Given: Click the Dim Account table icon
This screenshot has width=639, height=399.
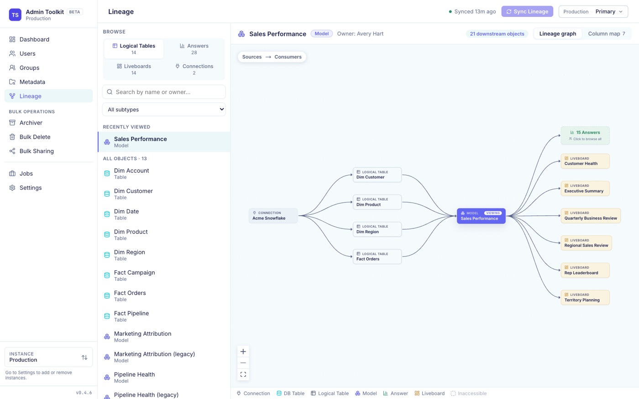Looking at the screenshot, I should pos(107,173).
